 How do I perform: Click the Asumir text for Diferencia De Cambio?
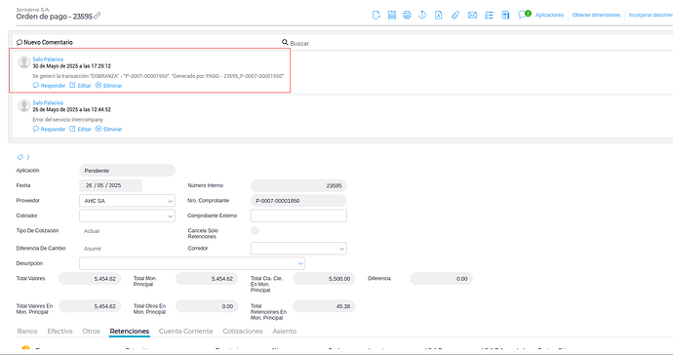click(93, 249)
